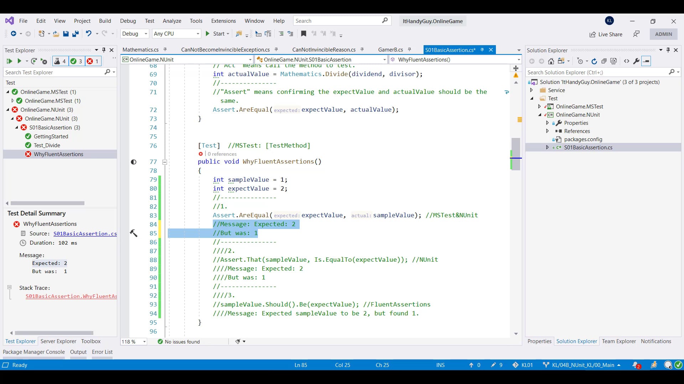
Task: Open the Debug configuration dropdown
Action: tap(135, 34)
